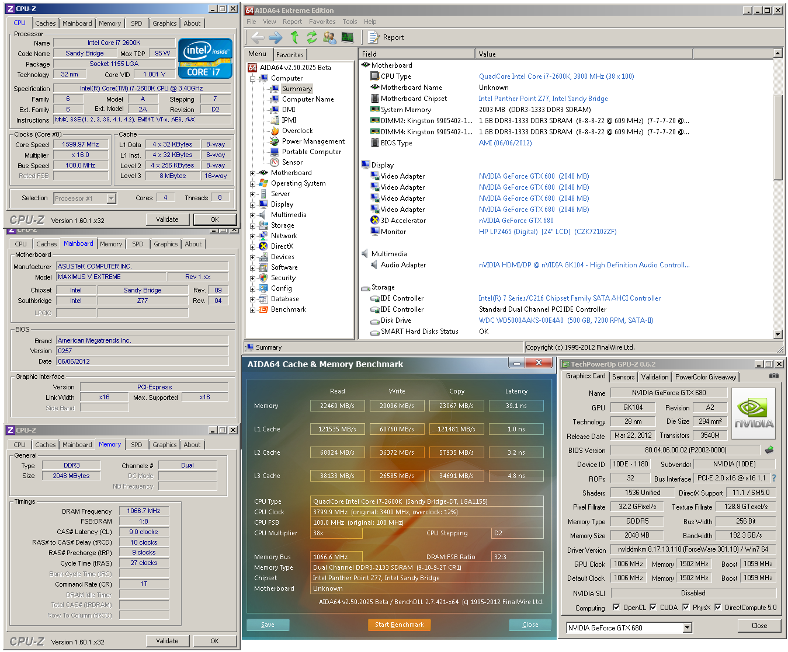Open the Processor #1 selection dropdown in CPU-Z
Image resolution: width=788 pixels, height=652 pixels.
111,198
